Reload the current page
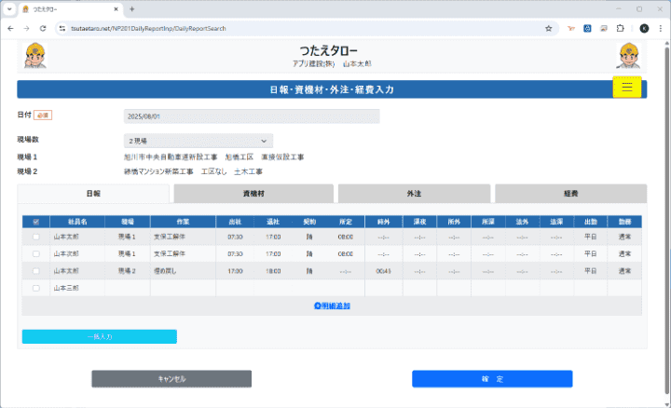 coord(43,28)
